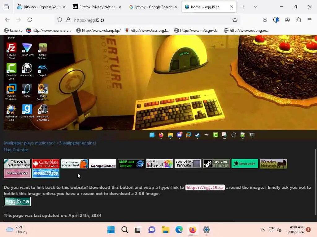This screenshot has width=317, height=237.
Task: Click the GERMED.XYZ badge
Action: click(x=17, y=173)
